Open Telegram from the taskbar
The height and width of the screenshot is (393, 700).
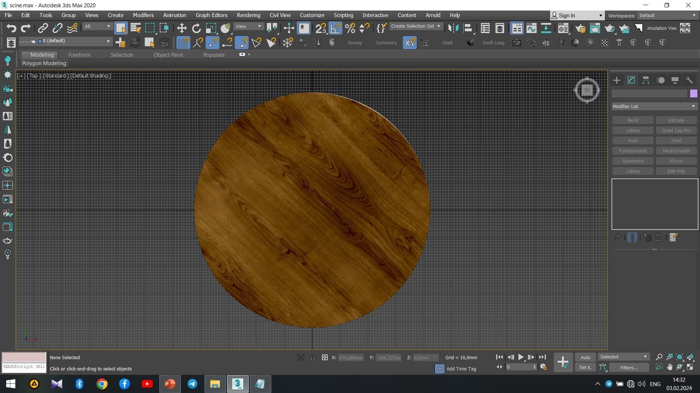click(192, 384)
